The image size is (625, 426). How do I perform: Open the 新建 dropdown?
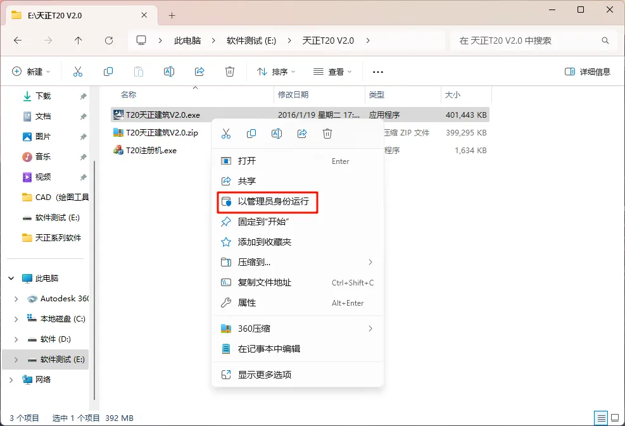(x=31, y=72)
